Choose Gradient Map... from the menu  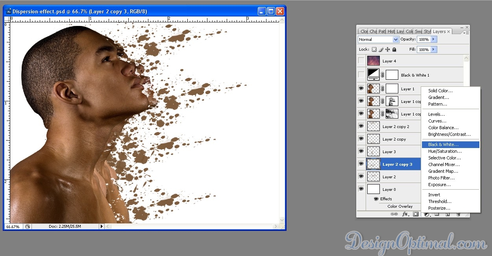coord(451,171)
